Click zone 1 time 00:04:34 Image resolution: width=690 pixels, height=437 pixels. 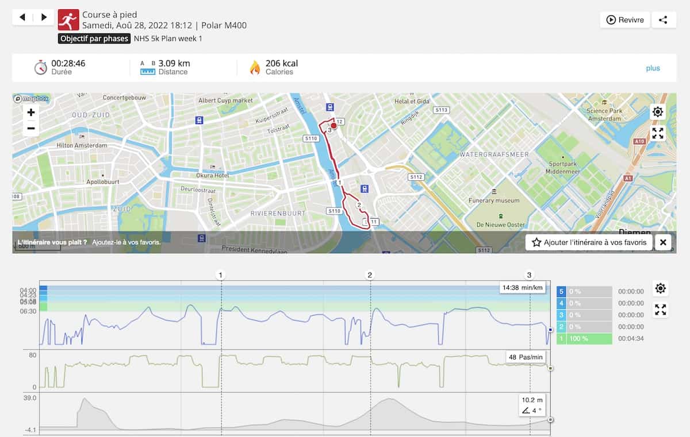pyautogui.click(x=631, y=338)
